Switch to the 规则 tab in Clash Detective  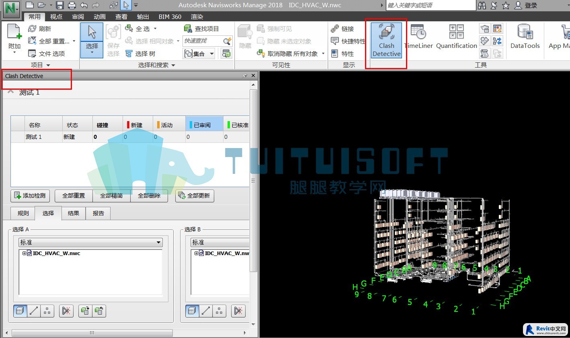click(23, 213)
